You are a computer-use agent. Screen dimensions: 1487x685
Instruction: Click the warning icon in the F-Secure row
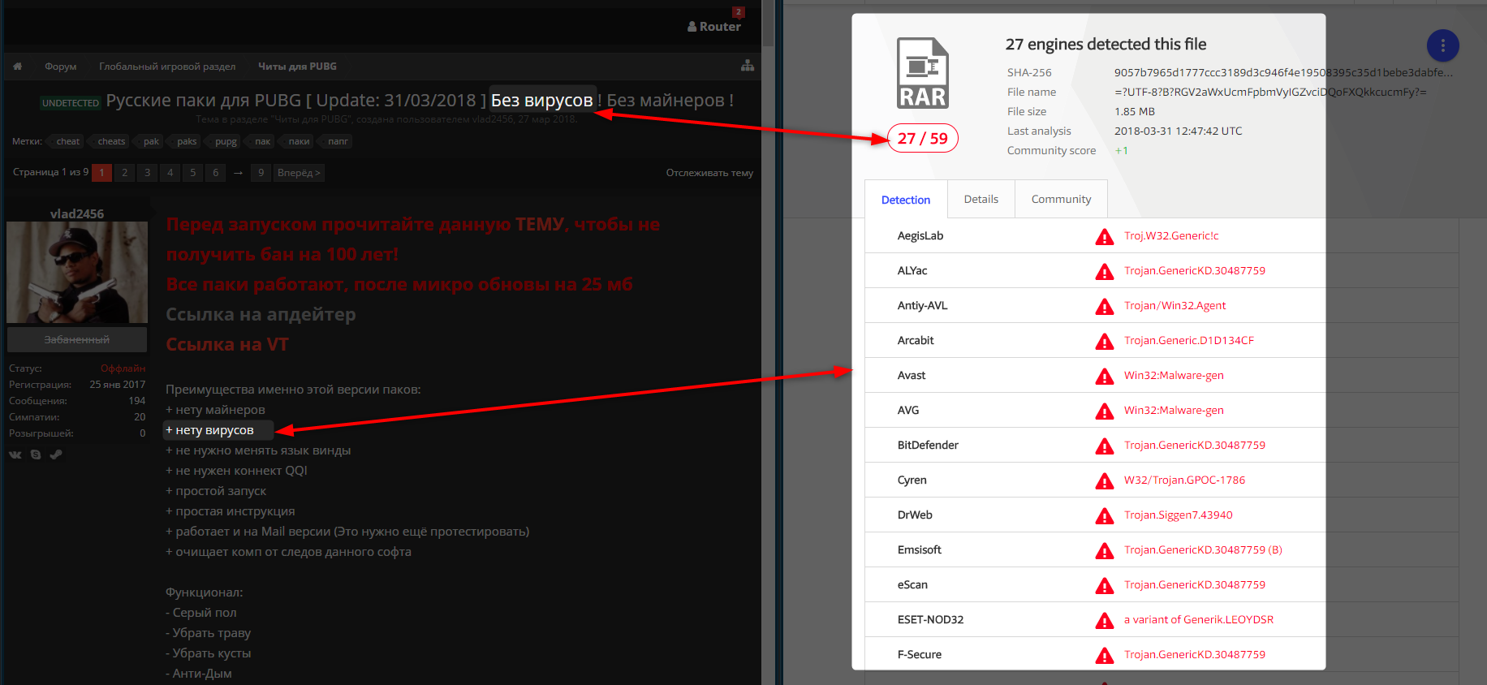1104,655
